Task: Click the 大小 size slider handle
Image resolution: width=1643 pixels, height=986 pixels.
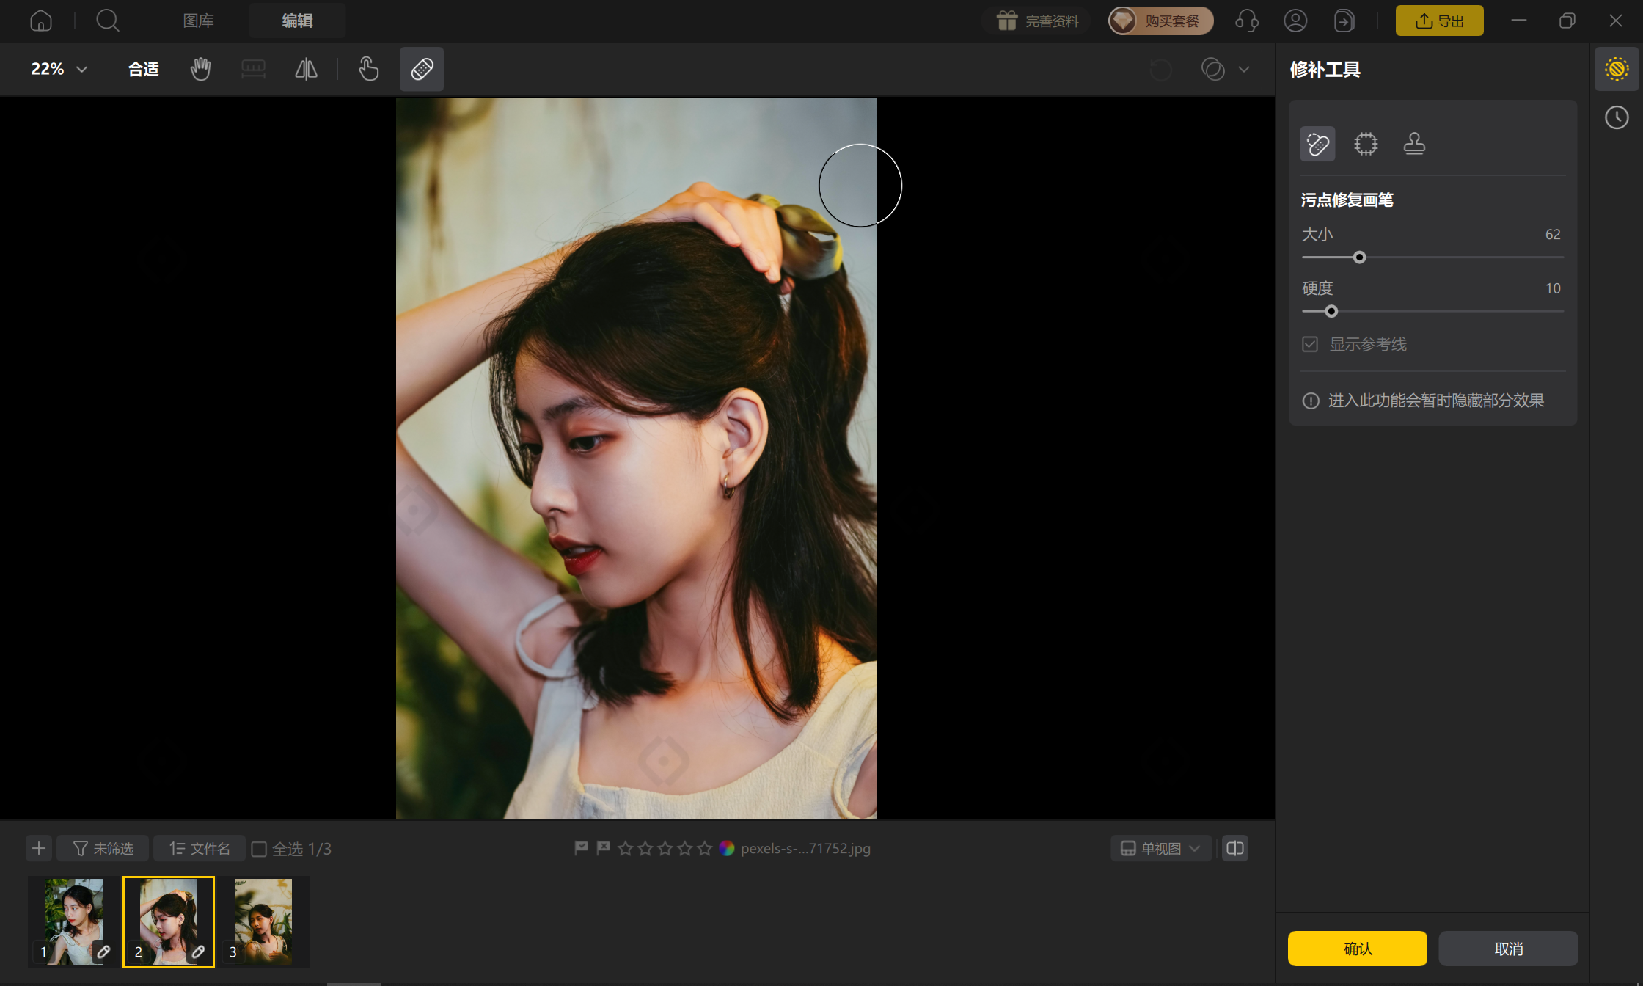Action: [x=1359, y=258]
